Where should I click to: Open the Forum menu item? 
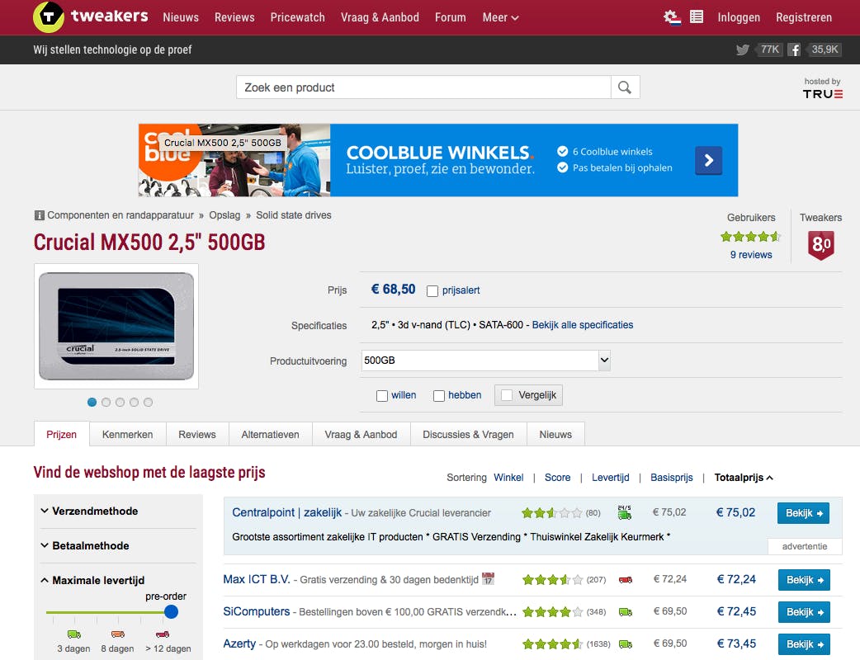(451, 17)
